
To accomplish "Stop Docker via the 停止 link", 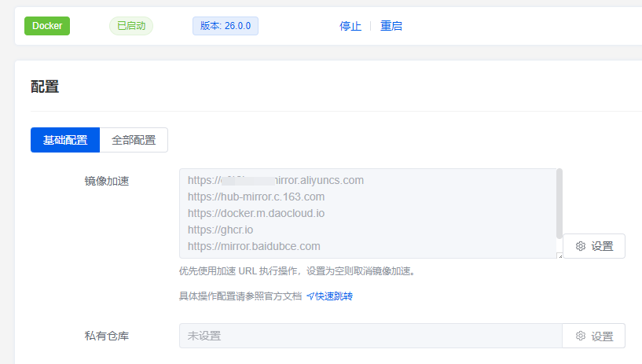I will [x=350, y=26].
